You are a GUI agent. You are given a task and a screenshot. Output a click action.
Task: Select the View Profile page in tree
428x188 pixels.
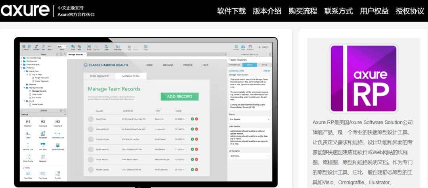click(x=36, y=94)
